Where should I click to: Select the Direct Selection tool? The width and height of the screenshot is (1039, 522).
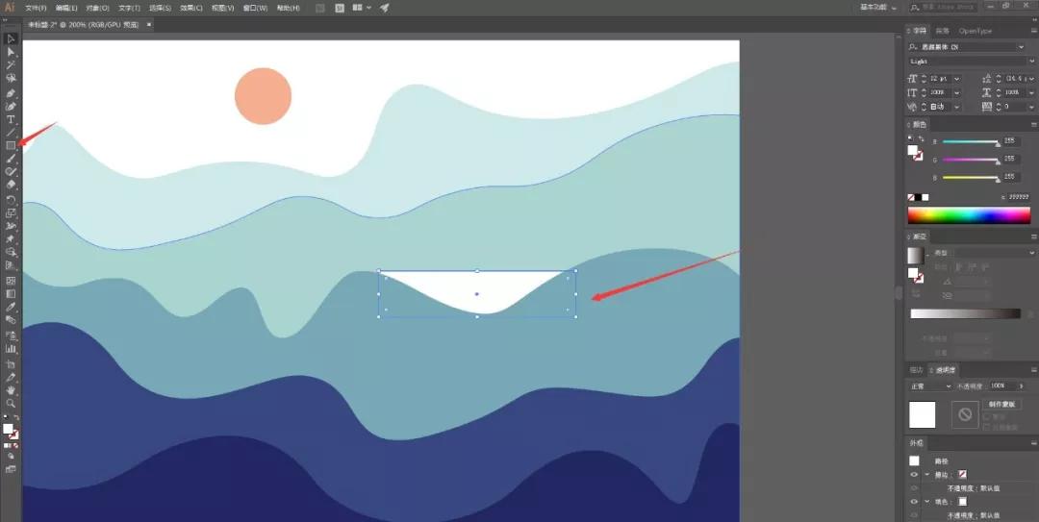(11, 52)
